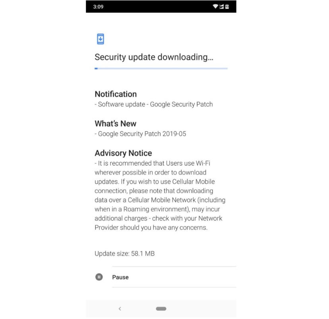Screen dimensions: 329x319
Task: Tap the battery status icon
Action: coord(227,7)
